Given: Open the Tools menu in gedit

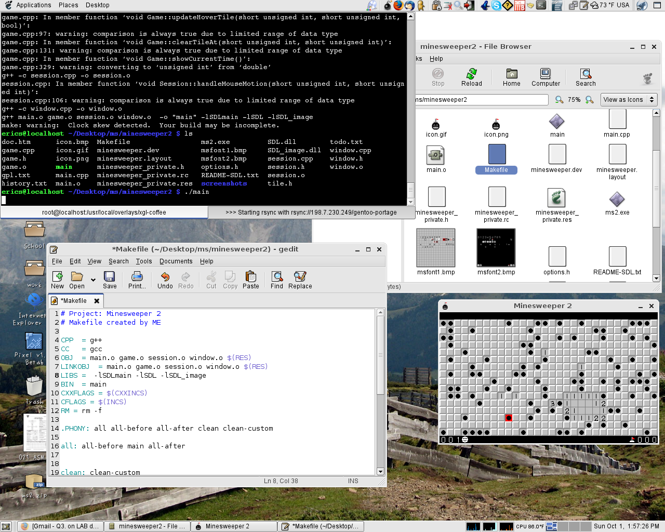Looking at the screenshot, I should coord(144,261).
